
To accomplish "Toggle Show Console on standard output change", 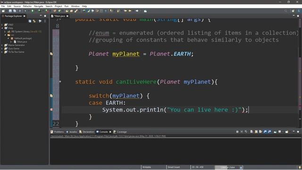I will pos(265,132).
